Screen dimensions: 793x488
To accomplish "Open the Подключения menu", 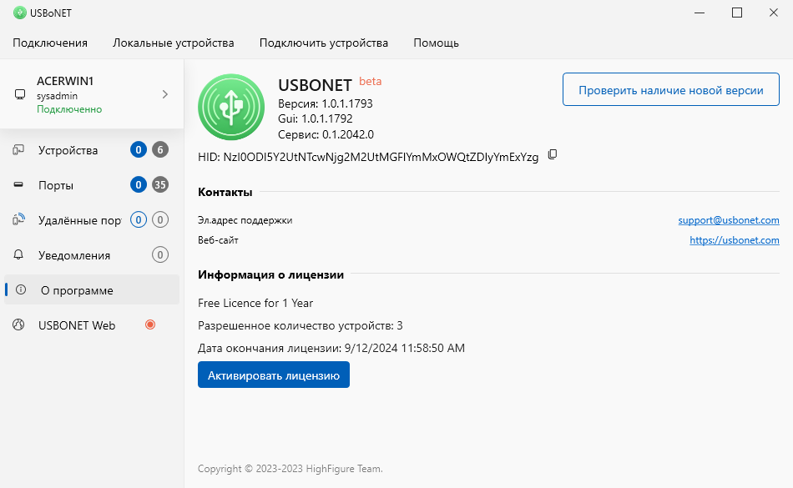I will point(50,43).
